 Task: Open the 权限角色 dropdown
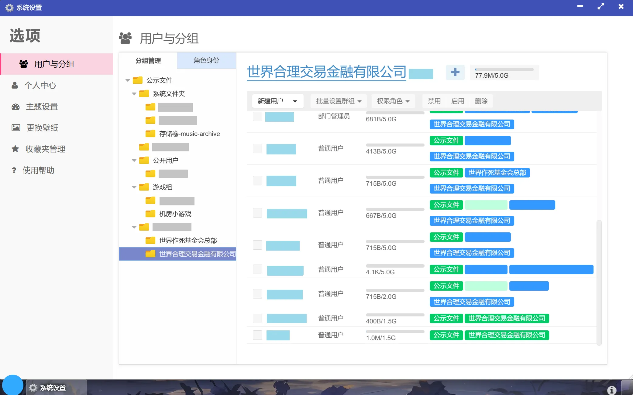point(393,101)
